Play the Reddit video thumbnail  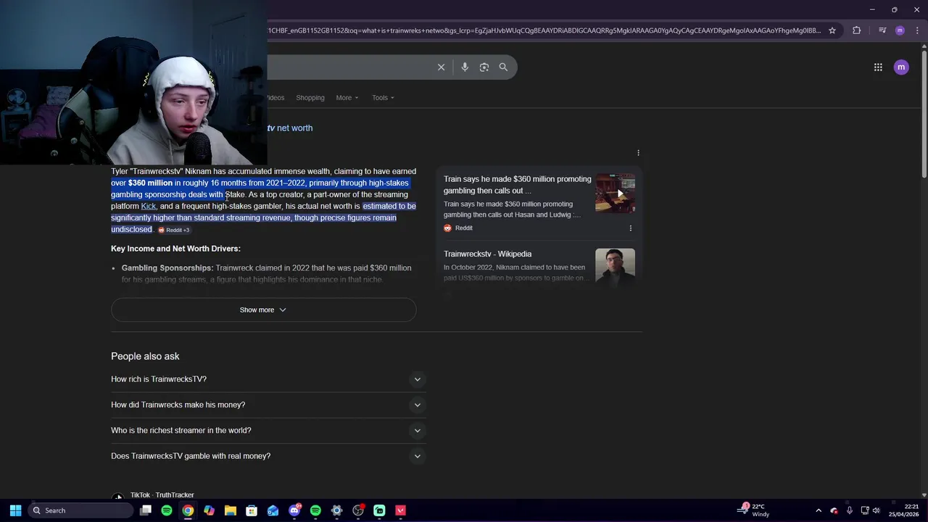point(616,193)
